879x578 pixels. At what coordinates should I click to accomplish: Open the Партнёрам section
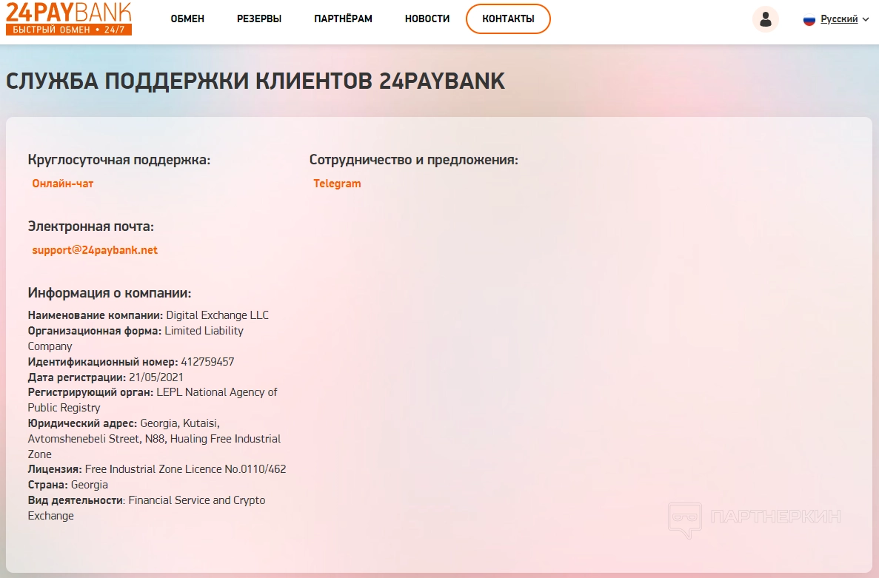343,19
